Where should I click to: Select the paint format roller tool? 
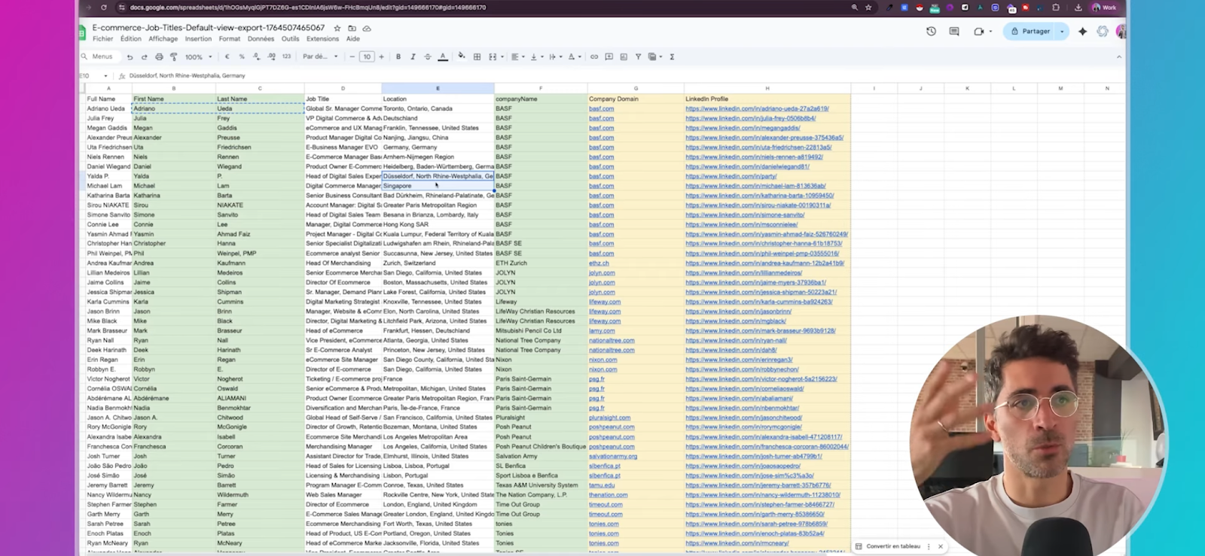[x=174, y=57]
